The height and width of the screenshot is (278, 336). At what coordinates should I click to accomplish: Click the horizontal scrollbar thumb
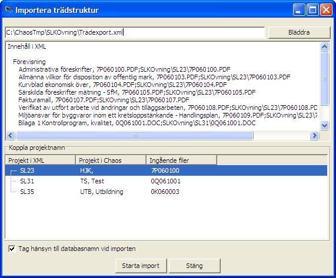pos(135,135)
